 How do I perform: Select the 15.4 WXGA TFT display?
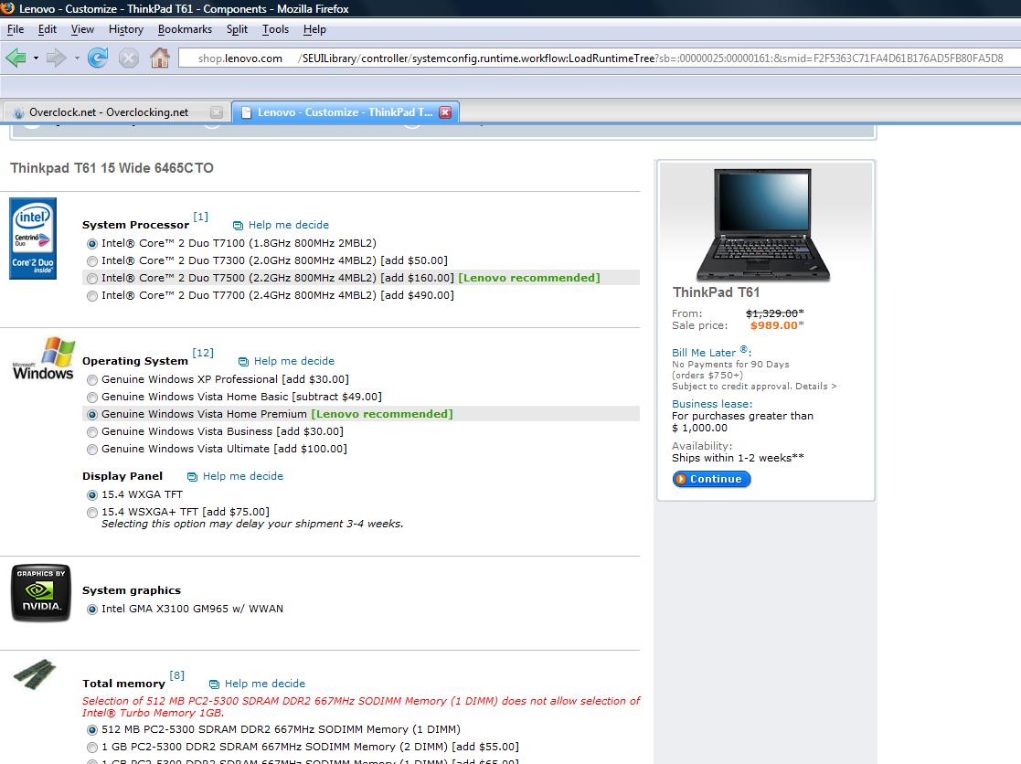[91, 495]
